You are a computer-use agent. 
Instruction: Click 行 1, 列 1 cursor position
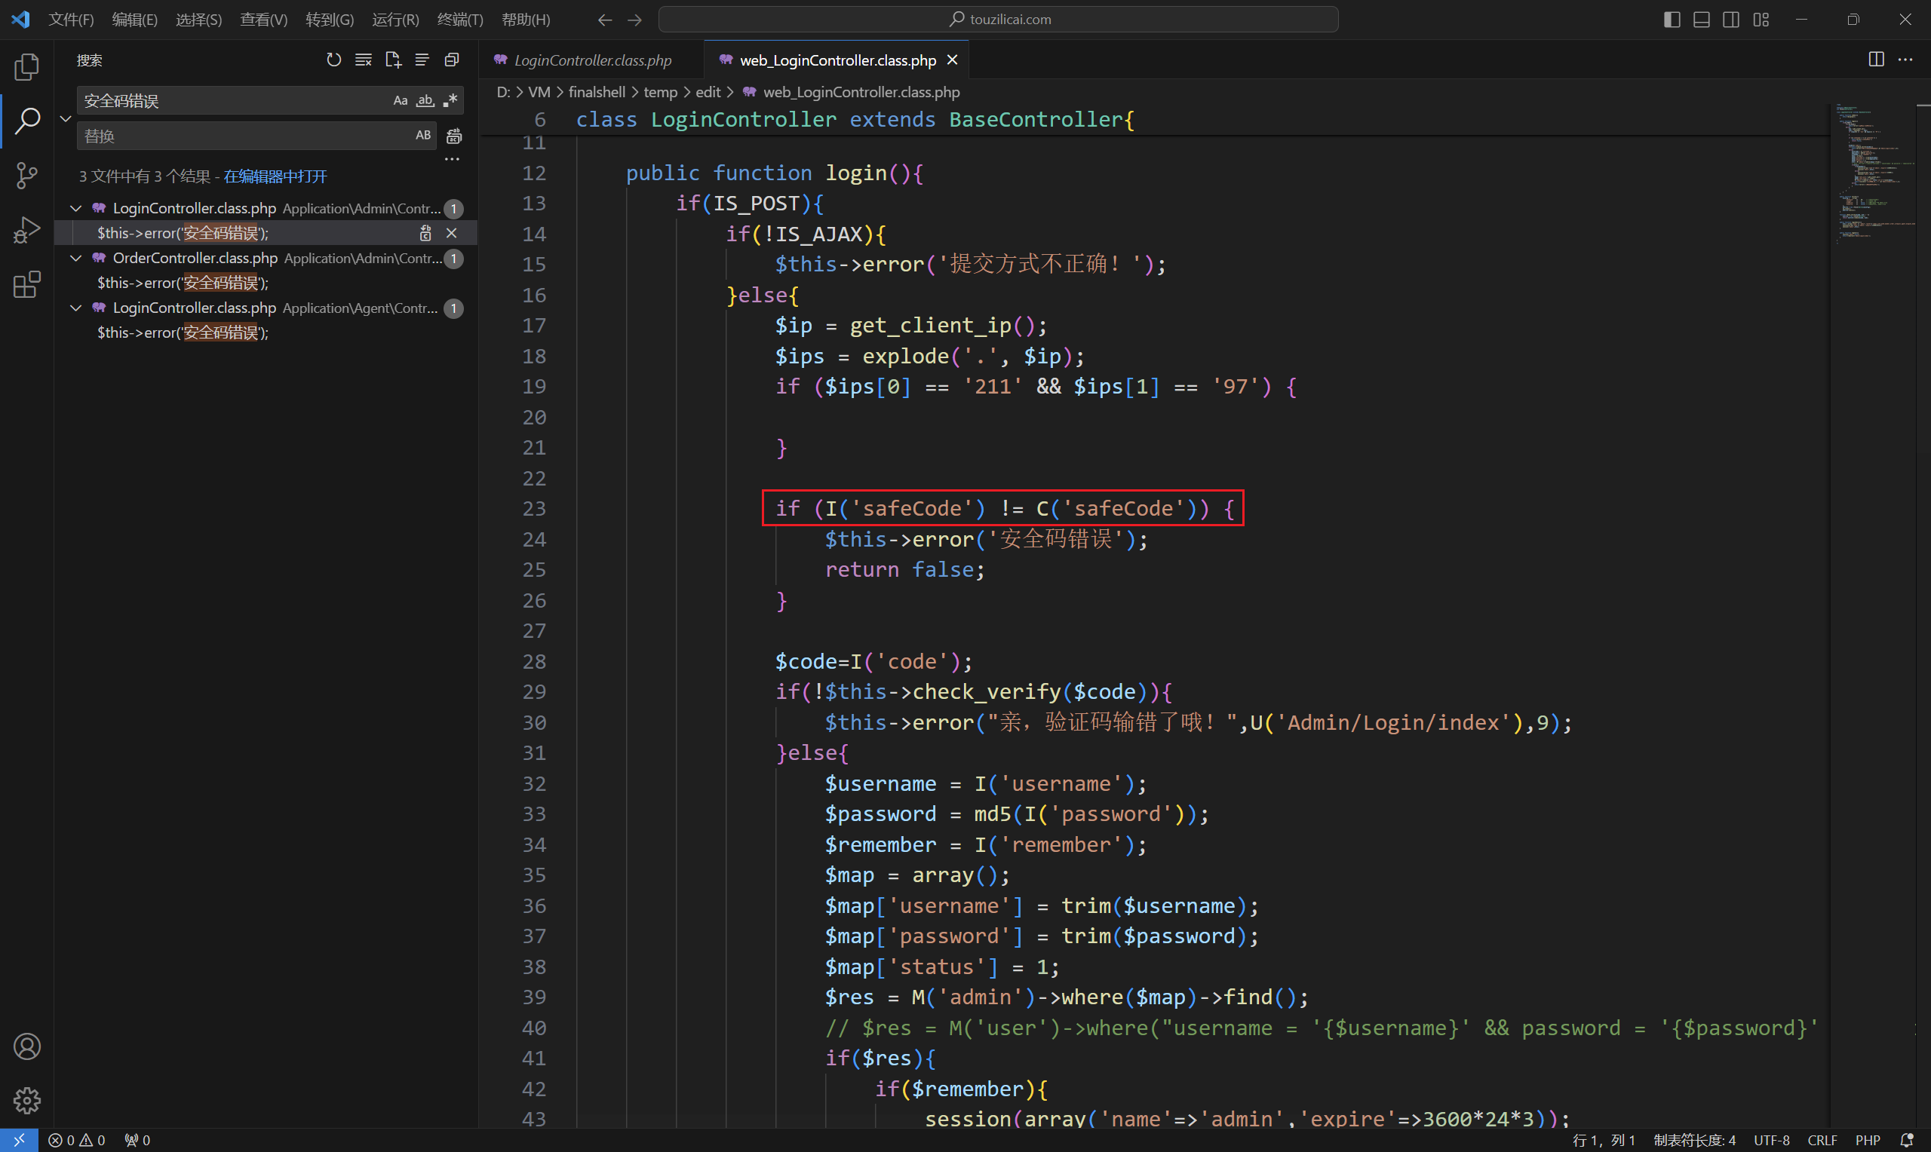[x=1604, y=1140]
